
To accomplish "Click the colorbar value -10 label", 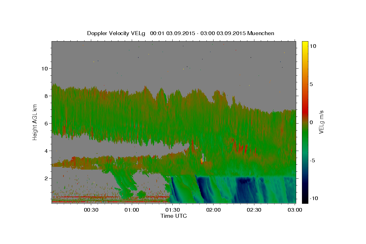I will (313, 198).
